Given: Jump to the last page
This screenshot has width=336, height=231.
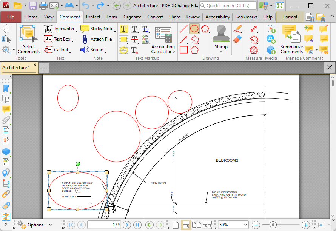Looking at the screenshot, I should click(137, 225).
